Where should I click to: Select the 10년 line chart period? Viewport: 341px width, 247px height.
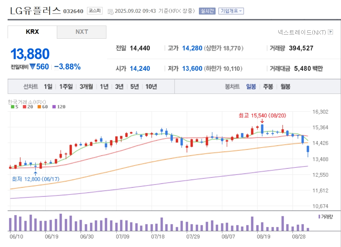(151, 87)
